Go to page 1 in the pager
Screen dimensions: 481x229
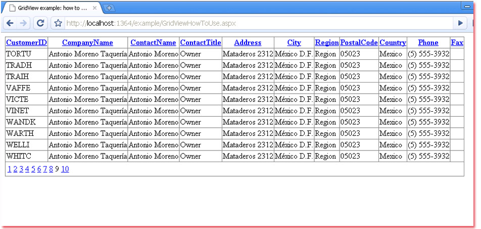point(9,170)
